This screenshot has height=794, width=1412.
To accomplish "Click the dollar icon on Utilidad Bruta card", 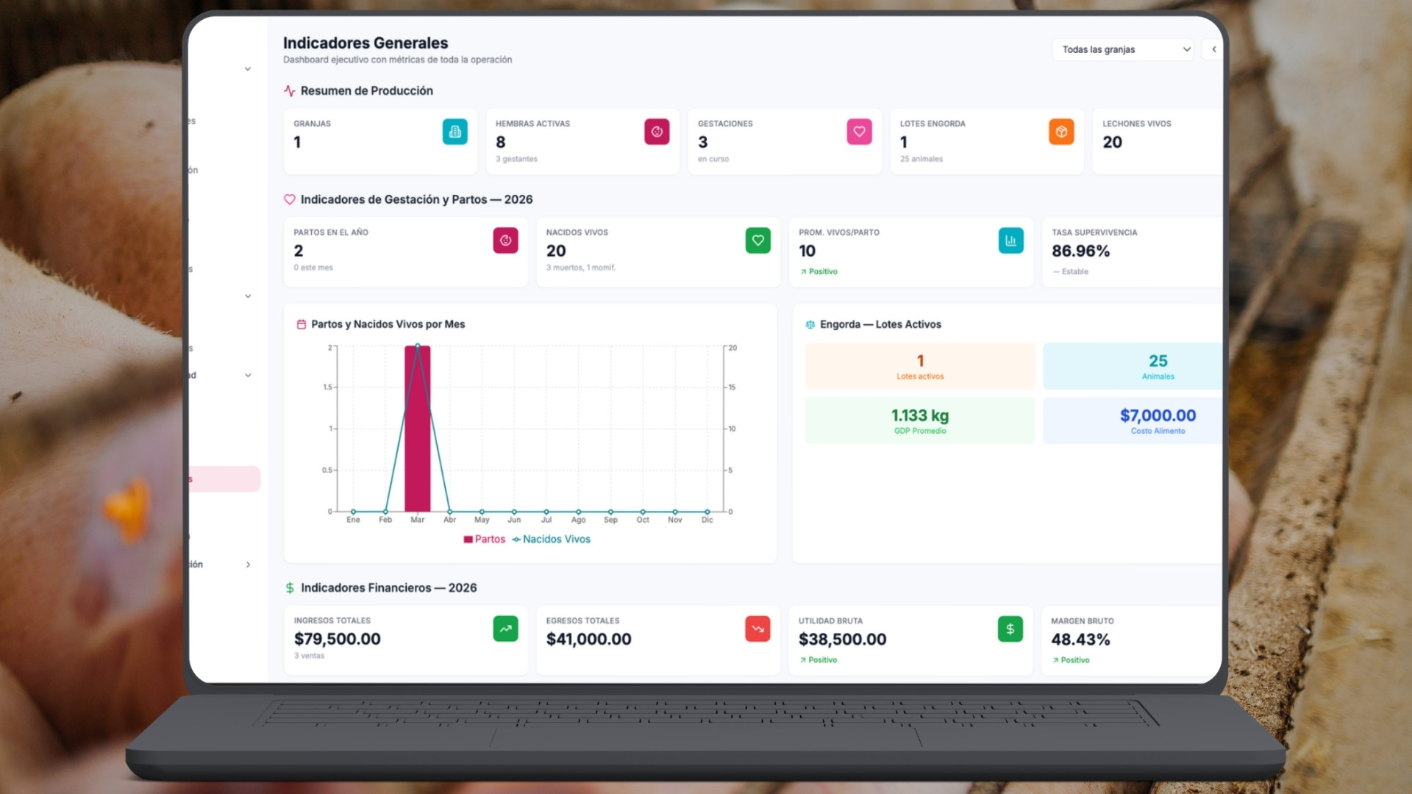I will pyautogui.click(x=1010, y=629).
